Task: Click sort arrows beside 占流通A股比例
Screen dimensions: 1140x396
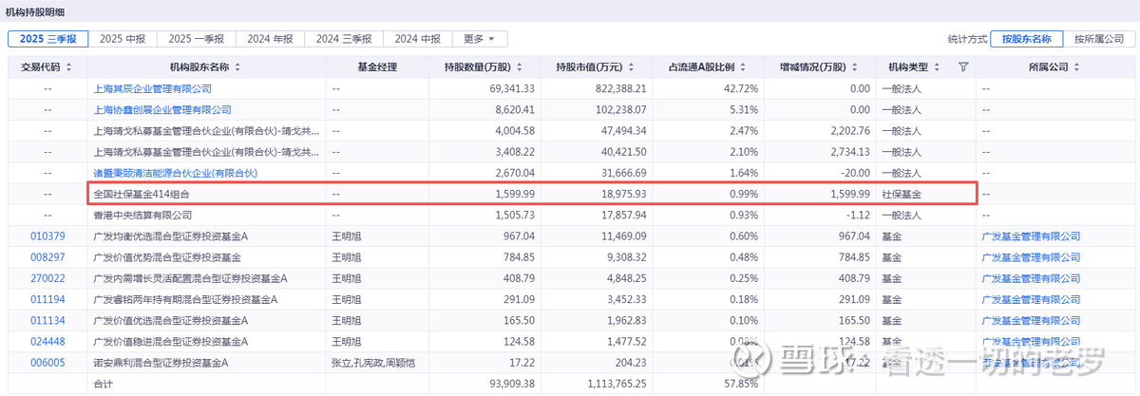Action: point(742,67)
